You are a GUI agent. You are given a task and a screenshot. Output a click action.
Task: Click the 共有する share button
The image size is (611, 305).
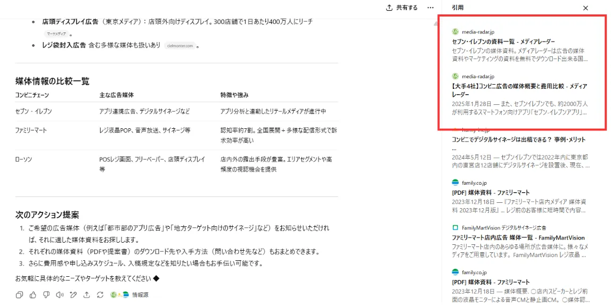point(401,8)
